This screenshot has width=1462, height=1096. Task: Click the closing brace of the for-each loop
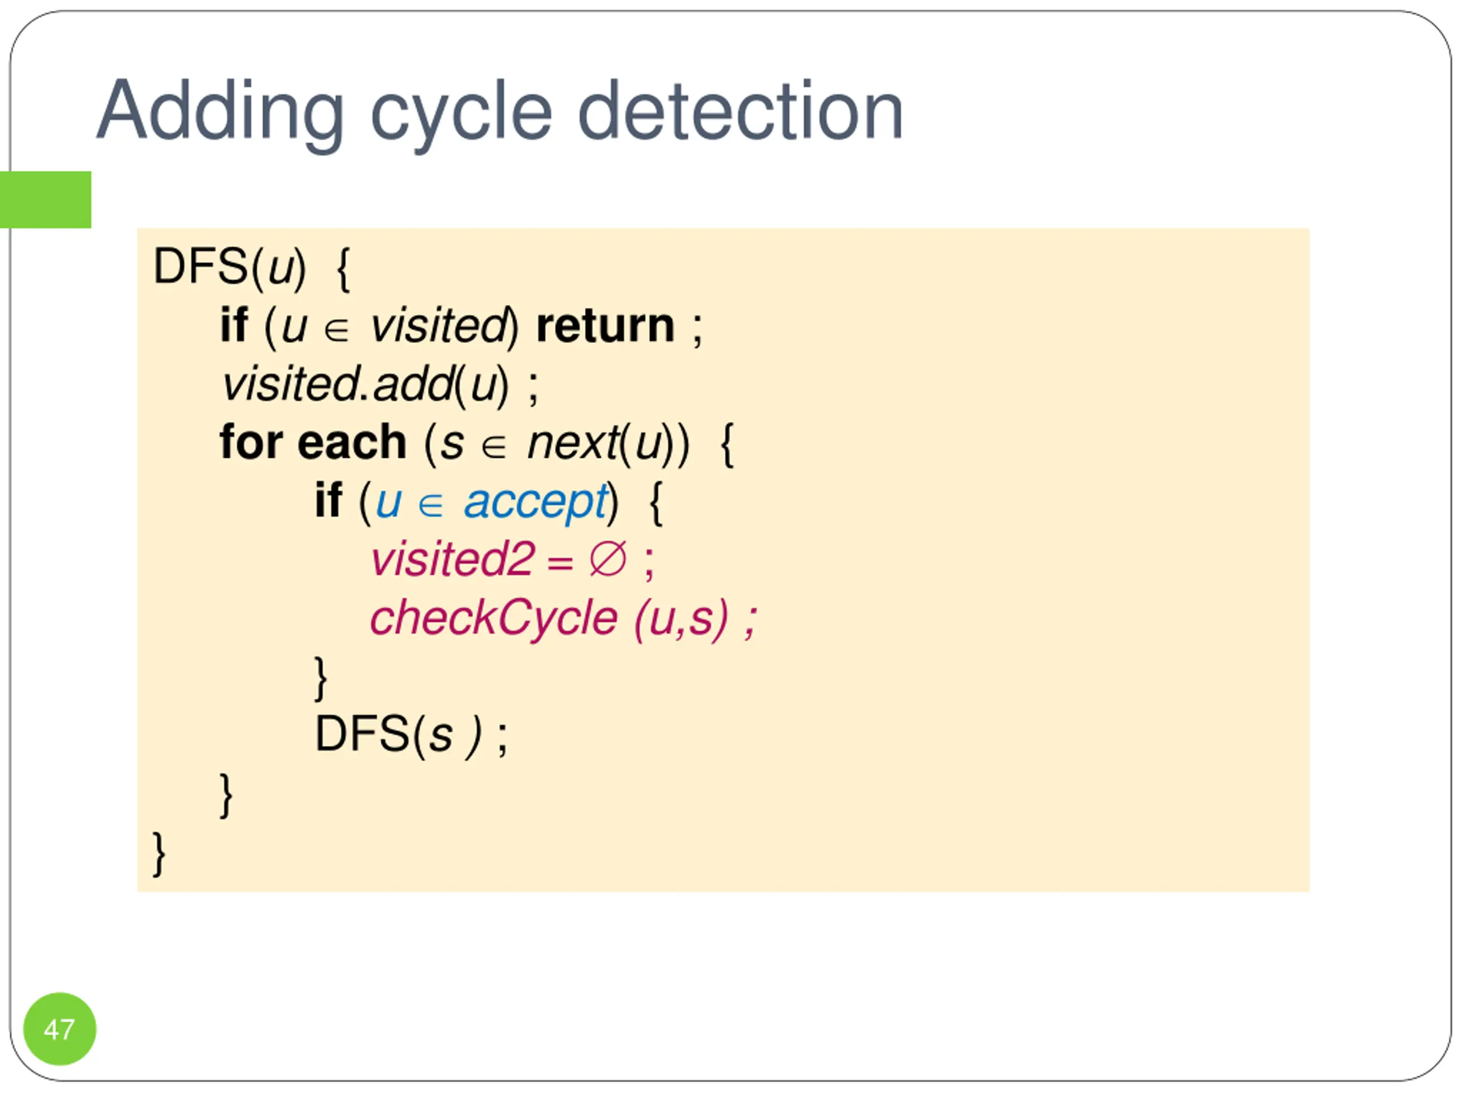pyautogui.click(x=226, y=795)
